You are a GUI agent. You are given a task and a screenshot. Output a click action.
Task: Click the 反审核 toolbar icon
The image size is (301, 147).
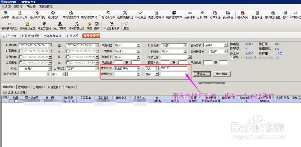click(5, 13)
